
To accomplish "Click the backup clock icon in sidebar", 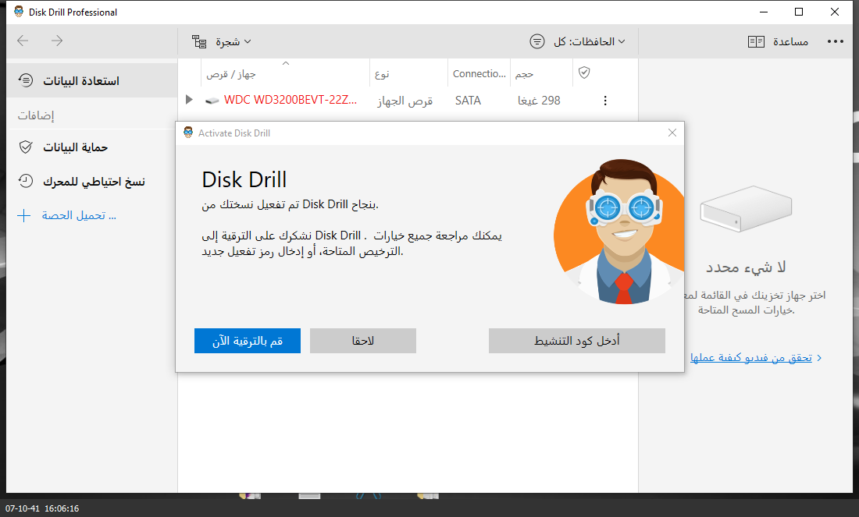I will pos(26,181).
